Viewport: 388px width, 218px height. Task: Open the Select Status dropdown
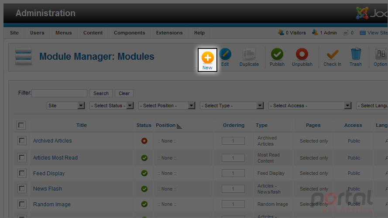pos(111,106)
